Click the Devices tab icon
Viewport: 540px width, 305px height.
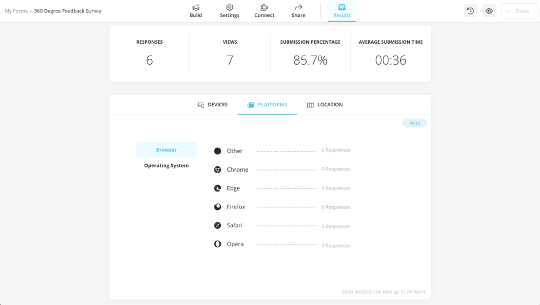coord(201,105)
